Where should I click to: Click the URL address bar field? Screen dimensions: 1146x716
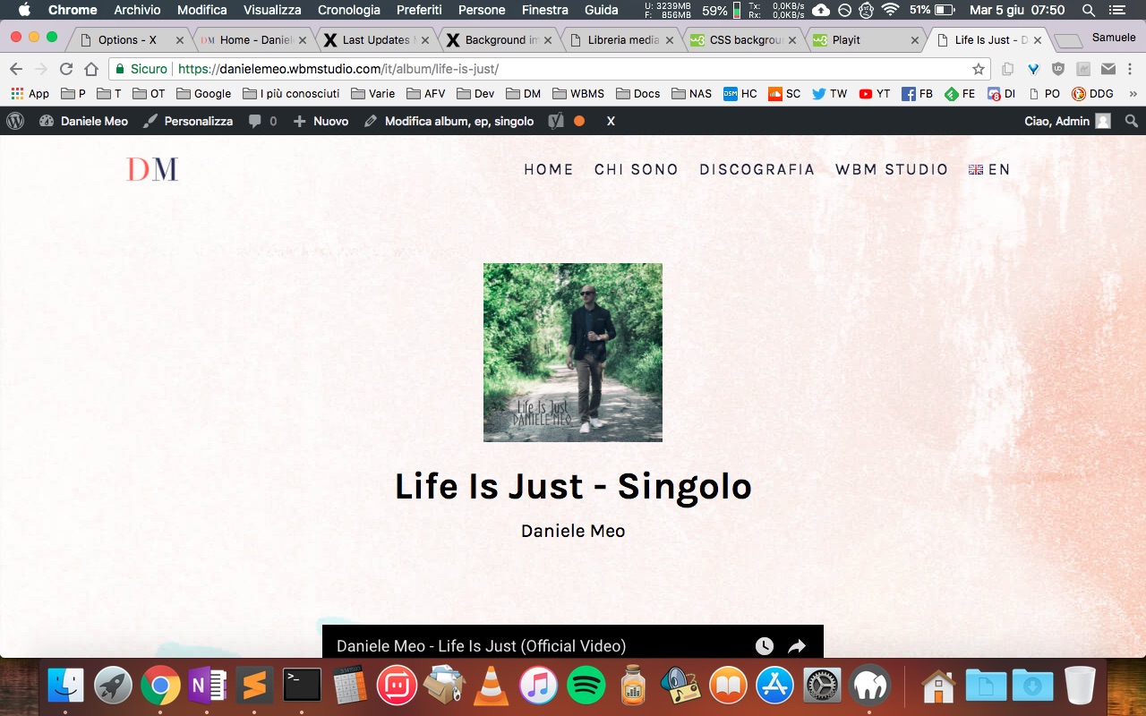[x=537, y=69]
